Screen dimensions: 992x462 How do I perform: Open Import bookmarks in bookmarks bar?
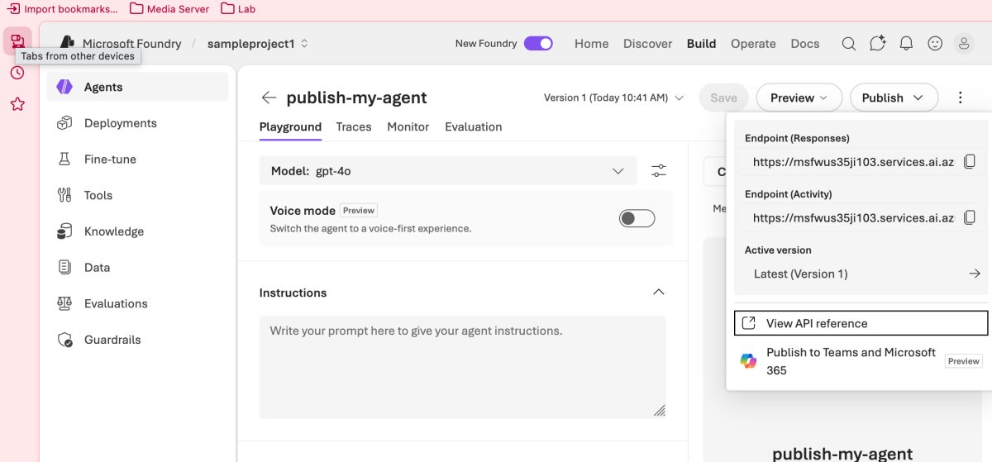point(62,9)
